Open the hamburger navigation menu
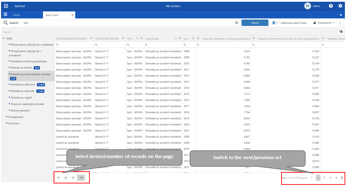The height and width of the screenshot is (189, 347). [5, 15]
